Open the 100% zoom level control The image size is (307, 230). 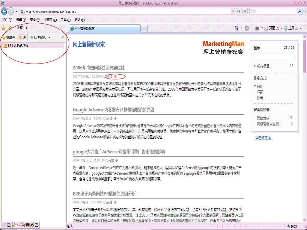(294, 226)
